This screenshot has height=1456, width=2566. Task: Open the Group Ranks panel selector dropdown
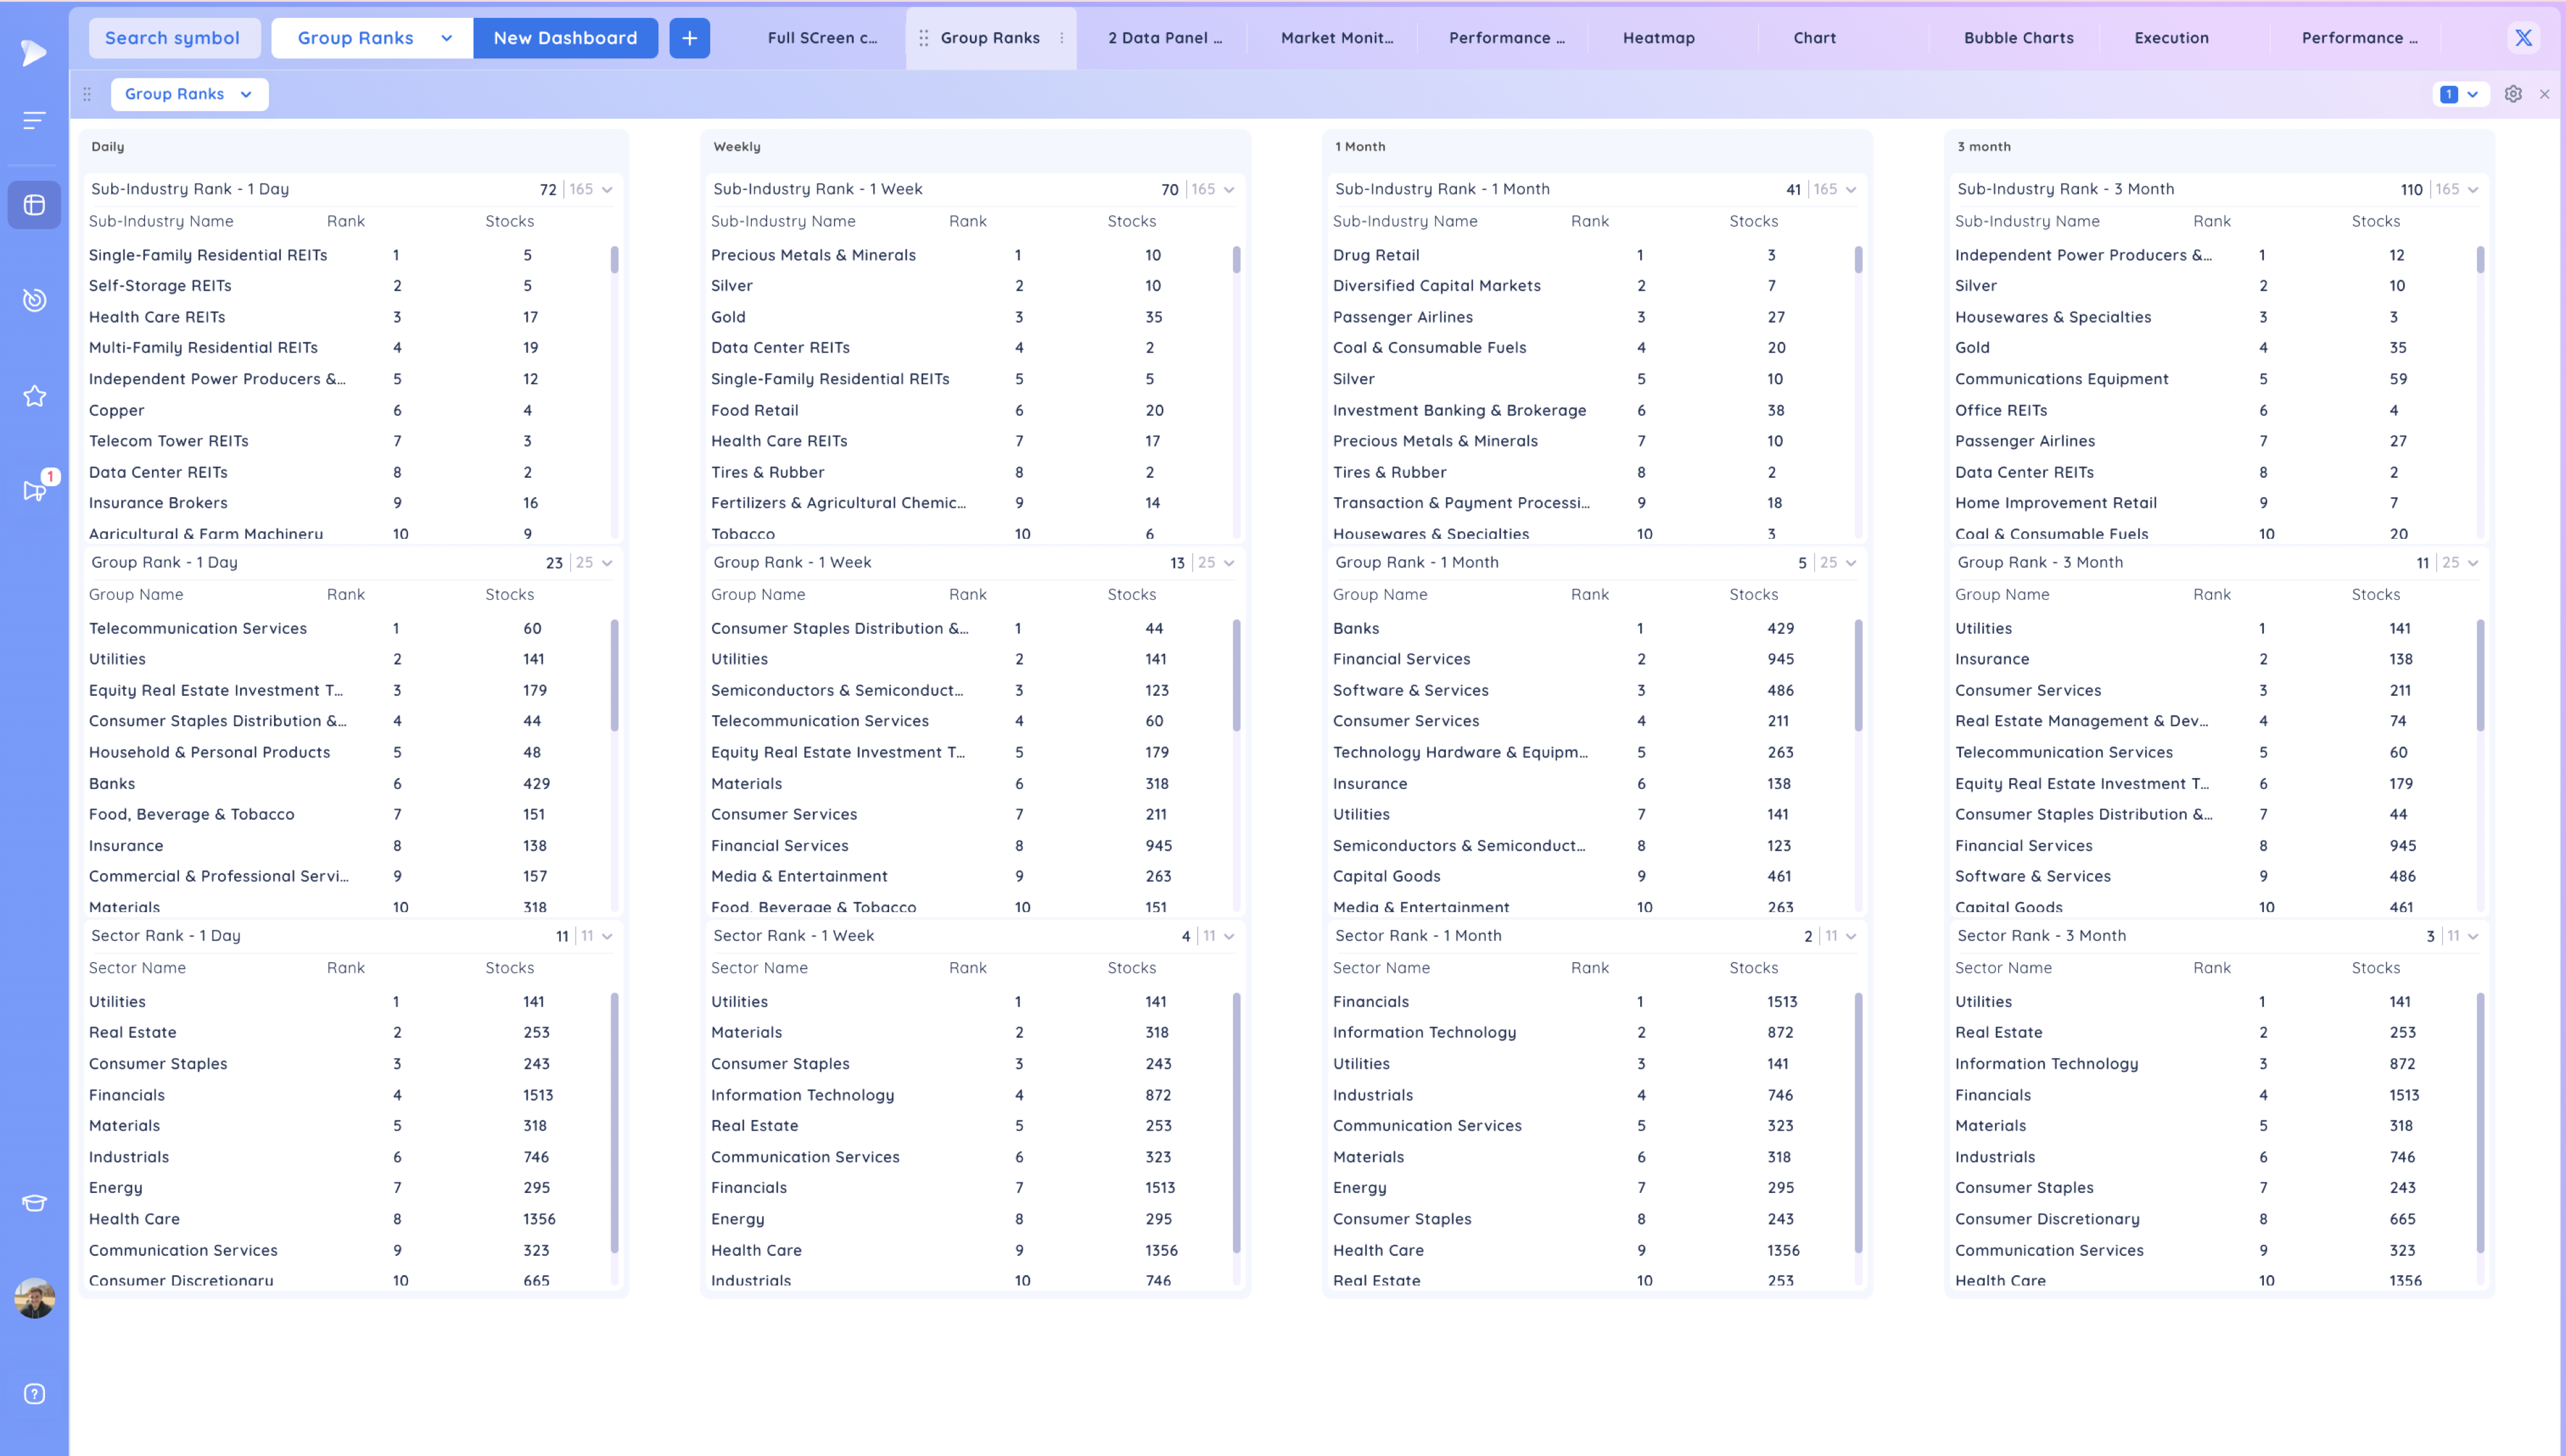tap(189, 94)
